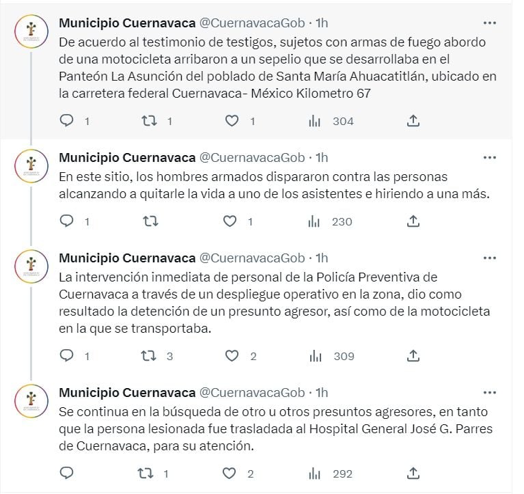Reply to the tweet about Panteón La Asunción
The image size is (524, 494).
(x=67, y=121)
